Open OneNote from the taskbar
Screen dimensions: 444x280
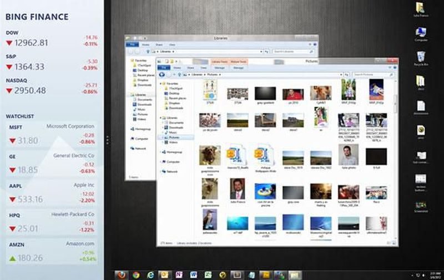[179, 274]
